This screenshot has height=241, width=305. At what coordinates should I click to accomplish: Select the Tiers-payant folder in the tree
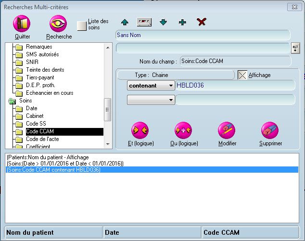(x=39, y=77)
